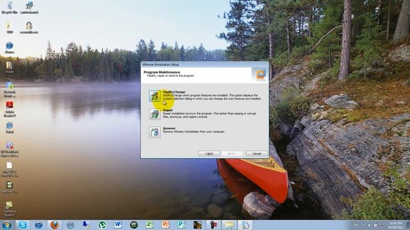This screenshot has height=230, width=410.
Task: Open Skype from the taskbar
Action: pyautogui.click(x=22, y=225)
